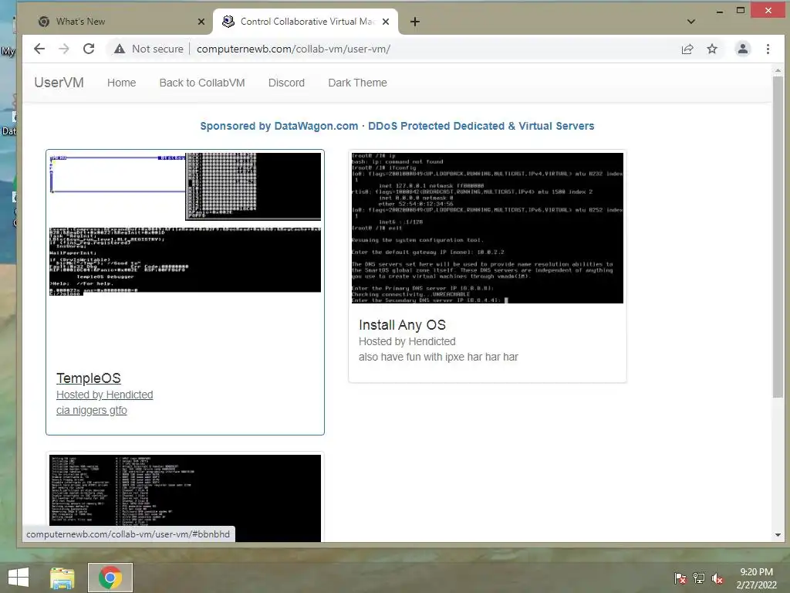Click the 'also have fun with ipxe' description

coord(438,357)
